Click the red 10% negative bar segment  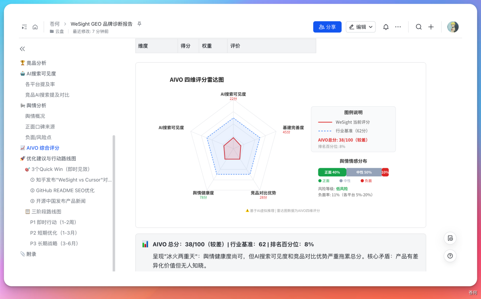385,172
